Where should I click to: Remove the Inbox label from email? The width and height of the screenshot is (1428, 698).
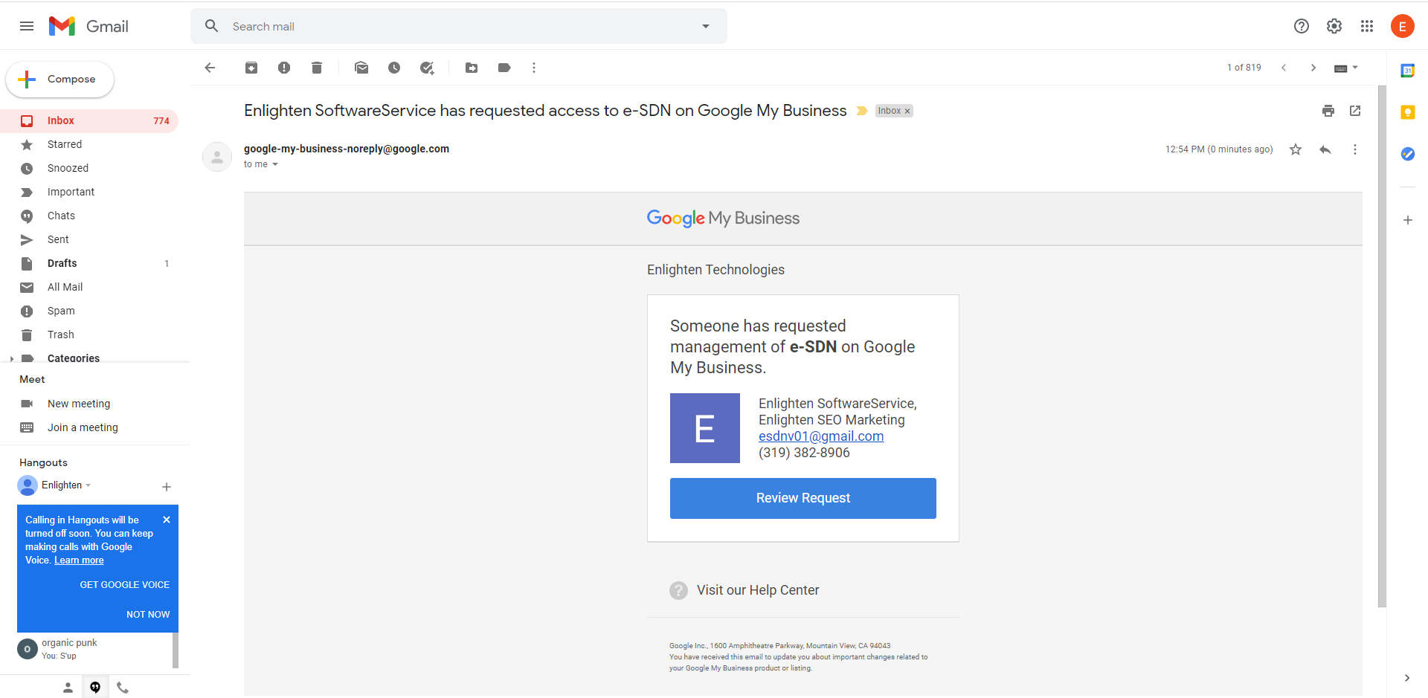[907, 111]
